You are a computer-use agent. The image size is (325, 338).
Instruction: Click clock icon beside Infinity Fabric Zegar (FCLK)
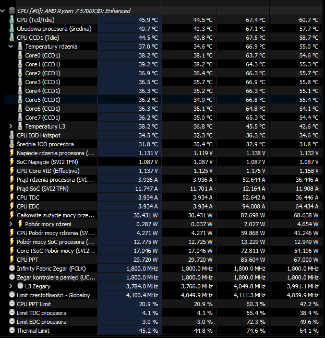tap(12, 269)
